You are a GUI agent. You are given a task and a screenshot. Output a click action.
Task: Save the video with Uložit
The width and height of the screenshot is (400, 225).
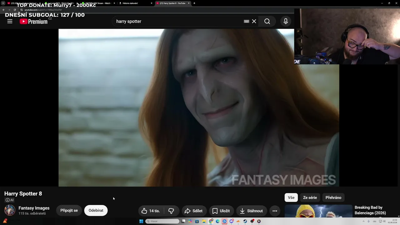tap(221, 211)
